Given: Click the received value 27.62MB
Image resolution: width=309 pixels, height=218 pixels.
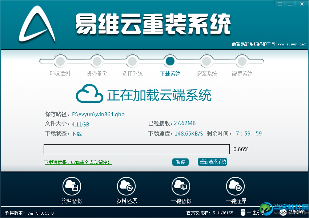Looking at the screenshot, I should tap(185, 123).
